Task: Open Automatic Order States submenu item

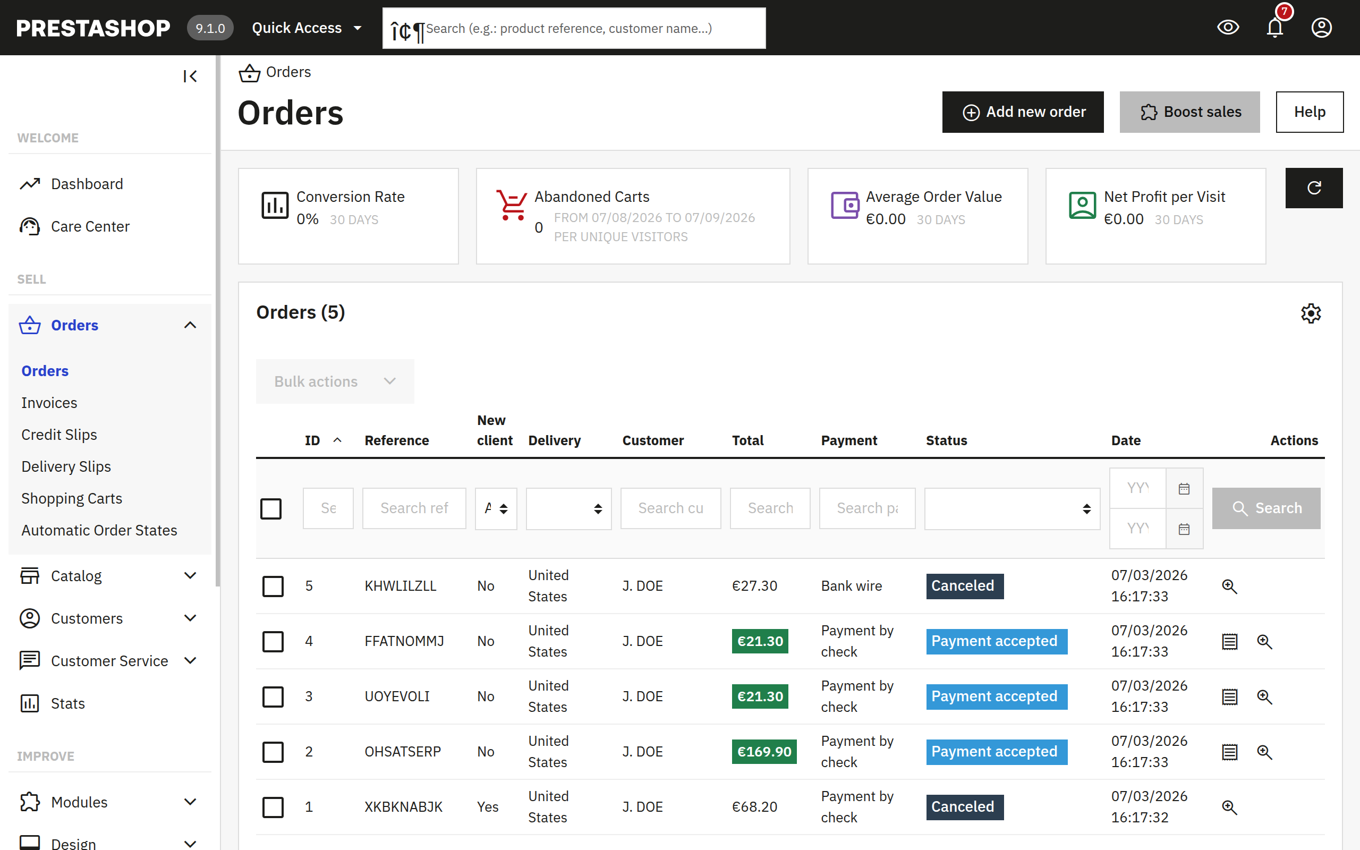Action: (99, 530)
